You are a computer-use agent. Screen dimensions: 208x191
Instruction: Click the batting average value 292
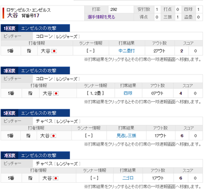pyautogui.click(x=114, y=9)
